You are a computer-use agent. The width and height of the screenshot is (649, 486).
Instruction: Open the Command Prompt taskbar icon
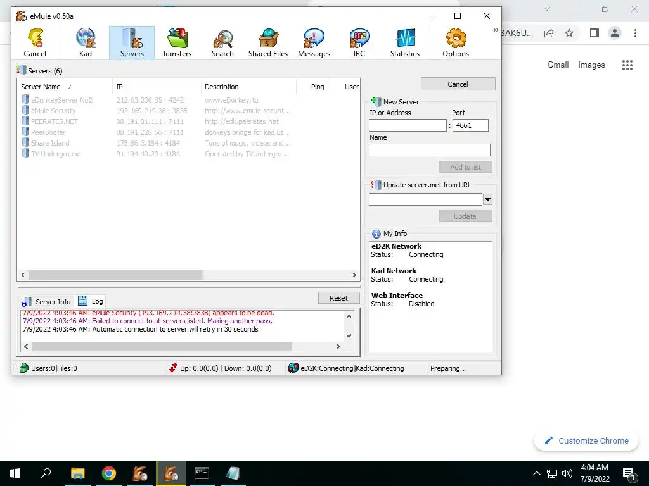202,473
